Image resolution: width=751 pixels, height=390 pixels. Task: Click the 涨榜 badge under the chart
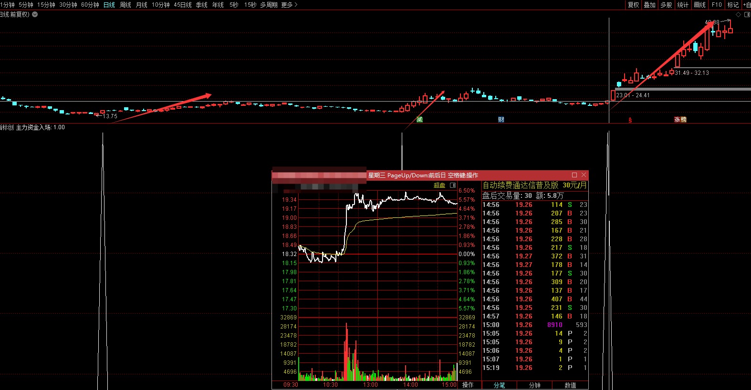point(680,120)
